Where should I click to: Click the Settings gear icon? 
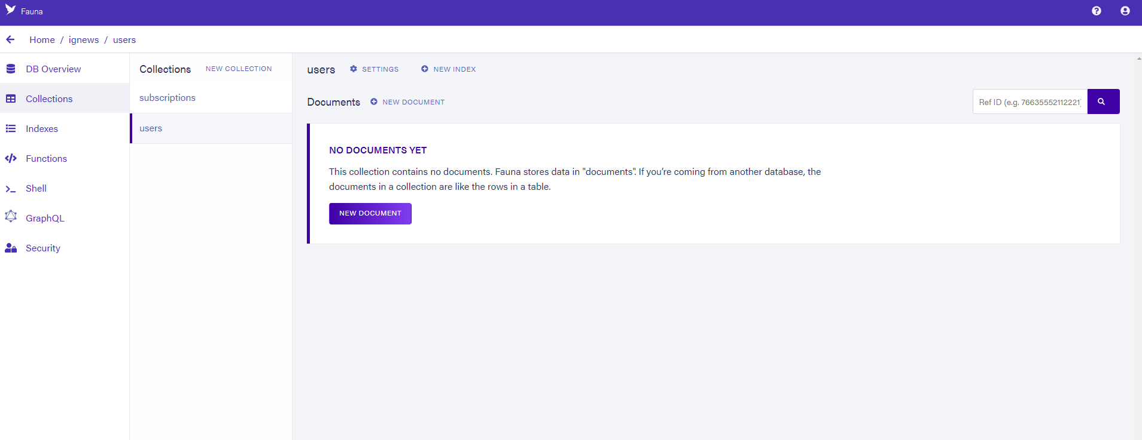tap(354, 69)
